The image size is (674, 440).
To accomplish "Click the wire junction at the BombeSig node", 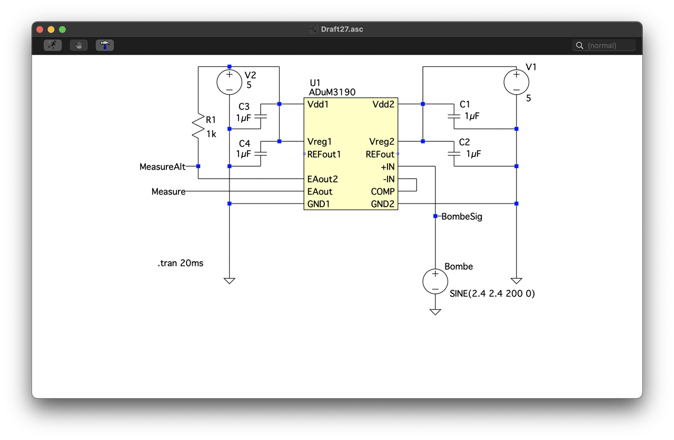I will (x=435, y=216).
